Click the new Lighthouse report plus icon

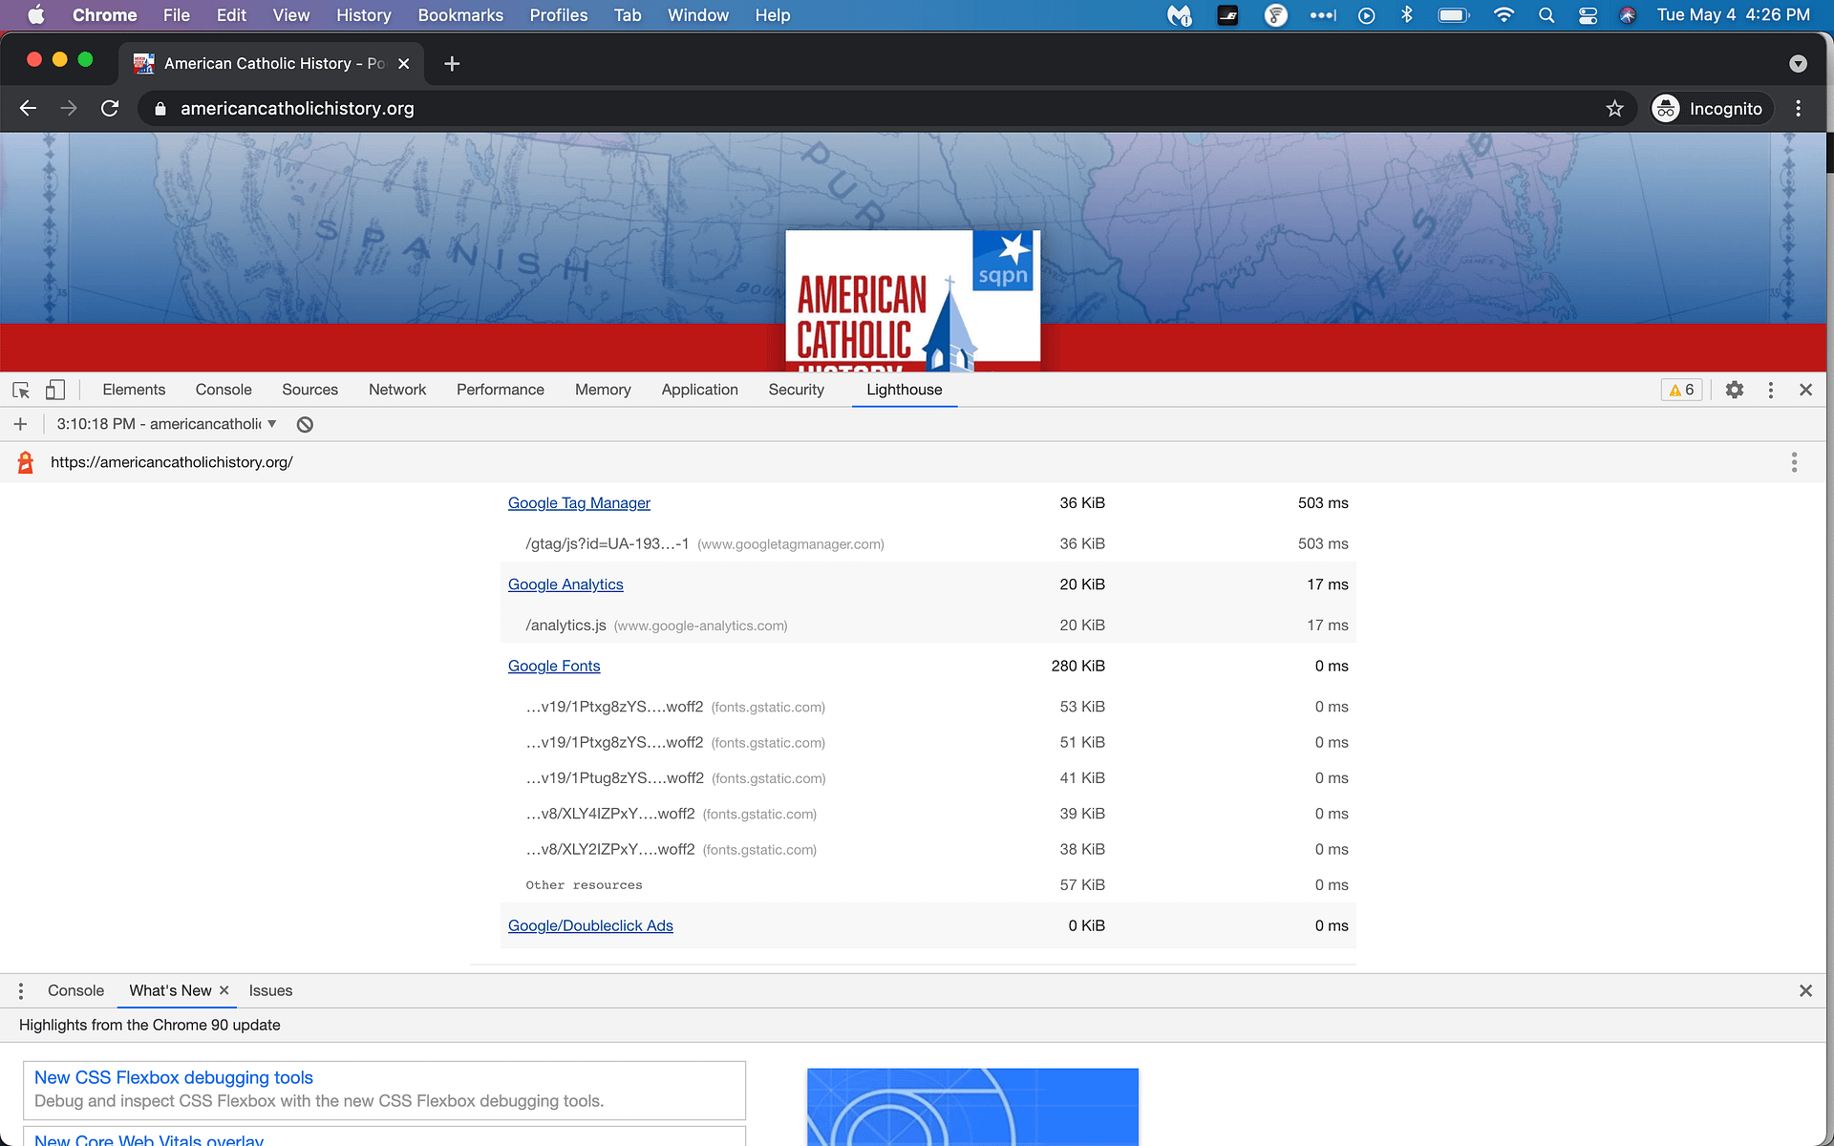20,424
